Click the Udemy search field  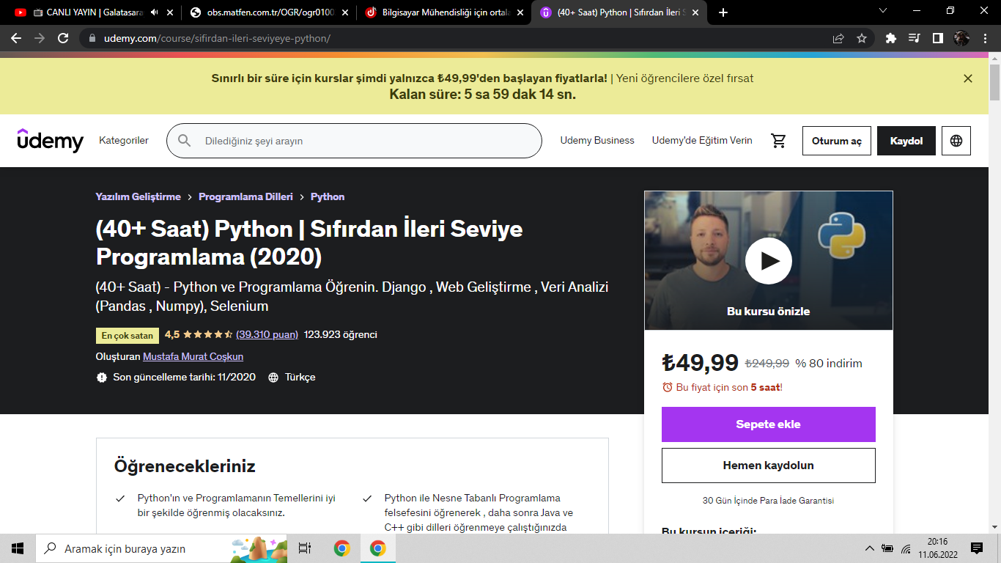coord(354,141)
